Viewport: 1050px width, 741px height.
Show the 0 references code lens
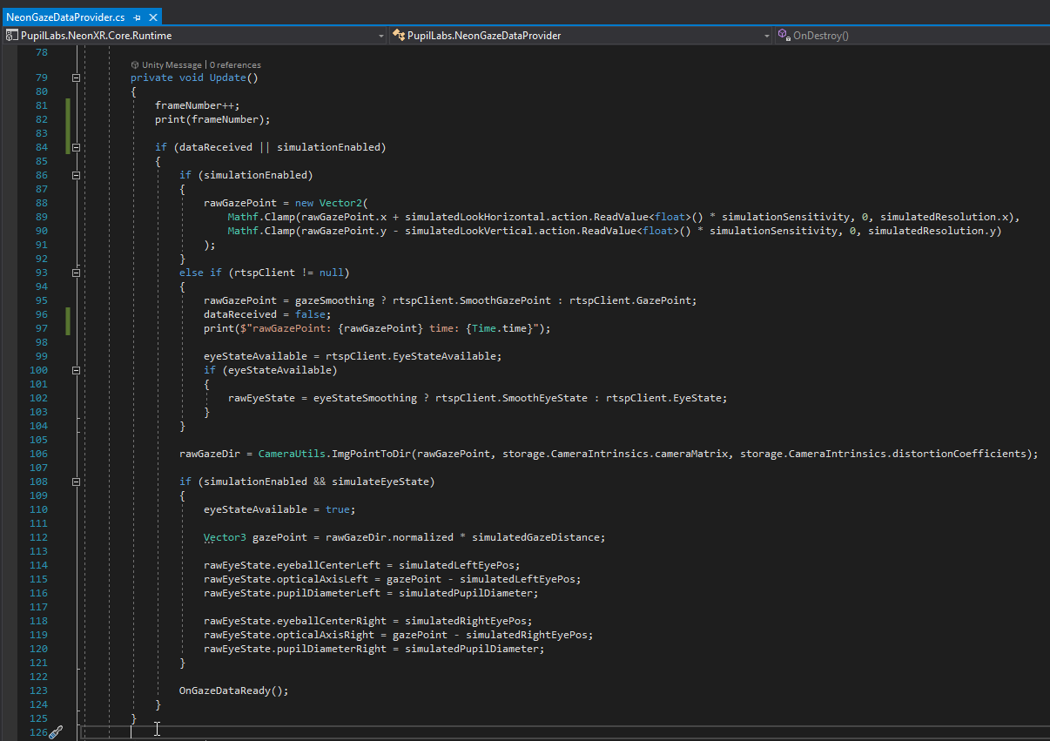coord(234,64)
